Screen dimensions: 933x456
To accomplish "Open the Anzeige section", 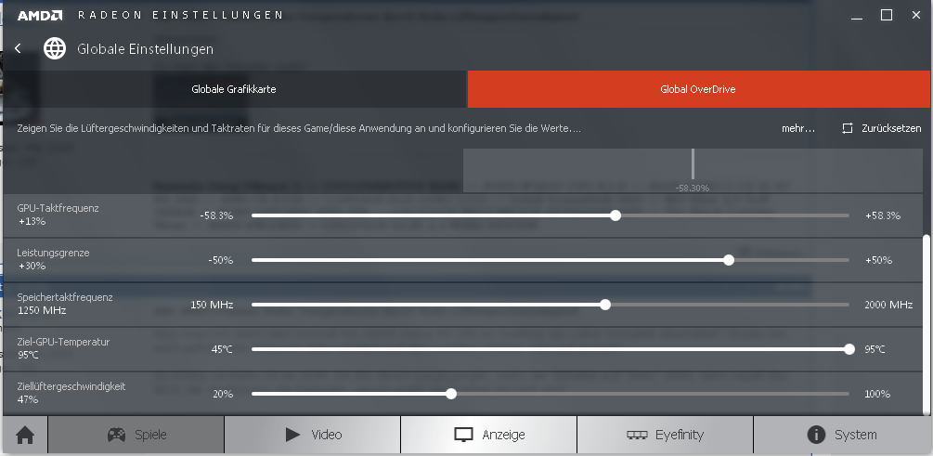I will click(488, 436).
